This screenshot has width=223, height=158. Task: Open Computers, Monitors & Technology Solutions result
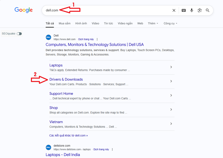94,45
